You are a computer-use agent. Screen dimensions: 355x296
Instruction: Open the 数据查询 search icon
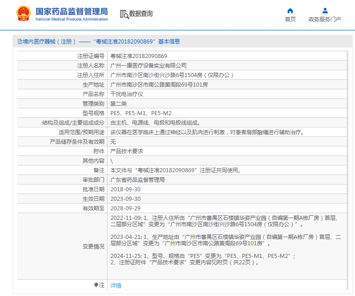124,14
